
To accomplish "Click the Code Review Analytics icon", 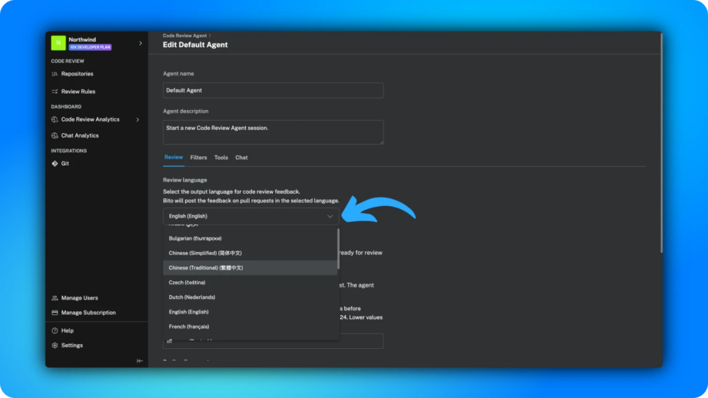I will point(55,120).
